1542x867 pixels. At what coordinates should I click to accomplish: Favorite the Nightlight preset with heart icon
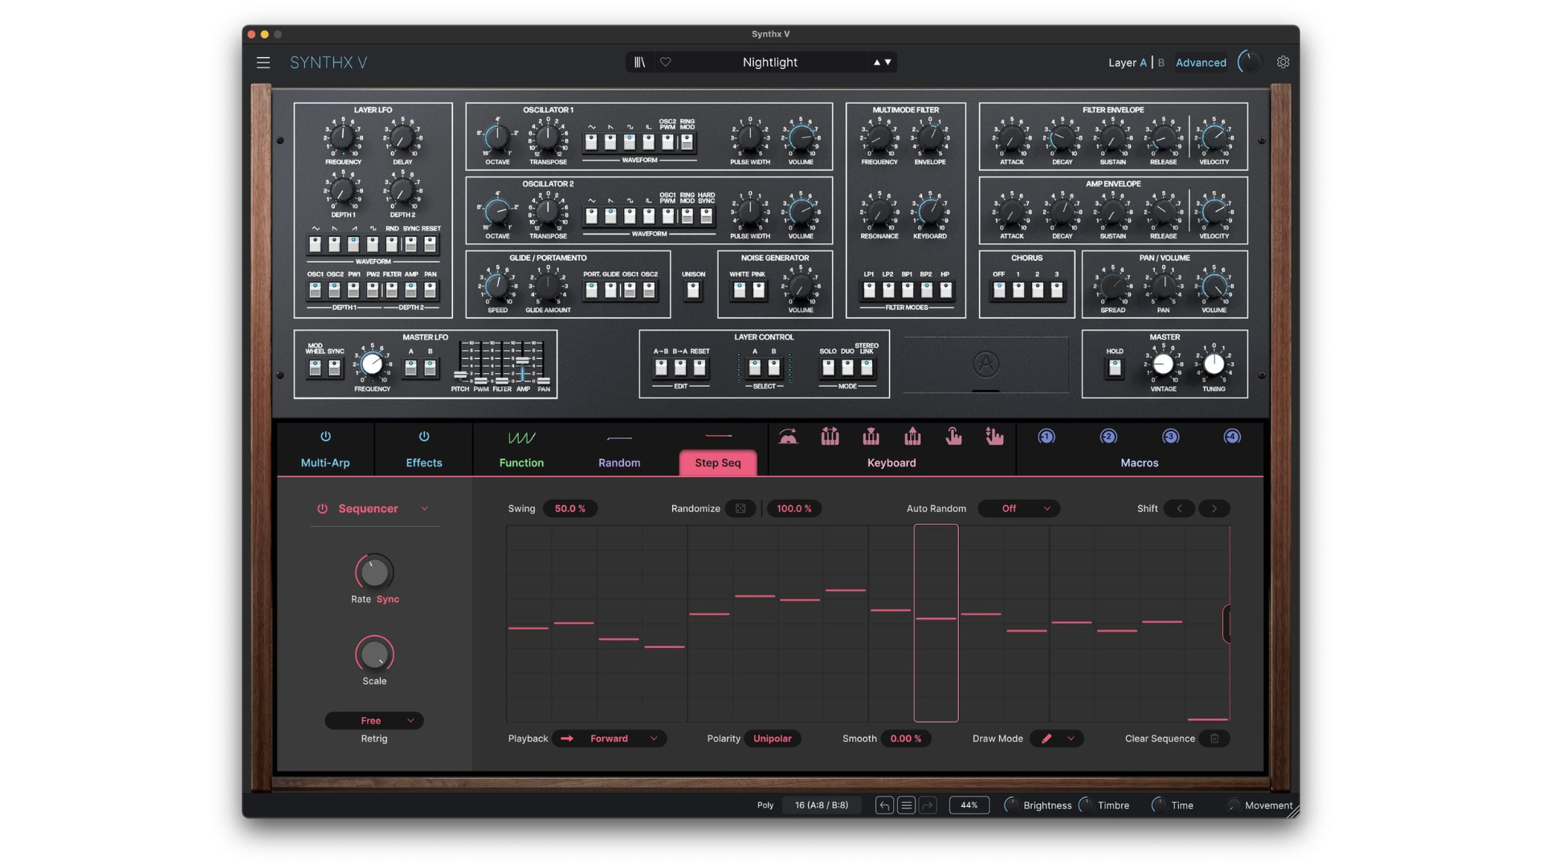coord(666,62)
